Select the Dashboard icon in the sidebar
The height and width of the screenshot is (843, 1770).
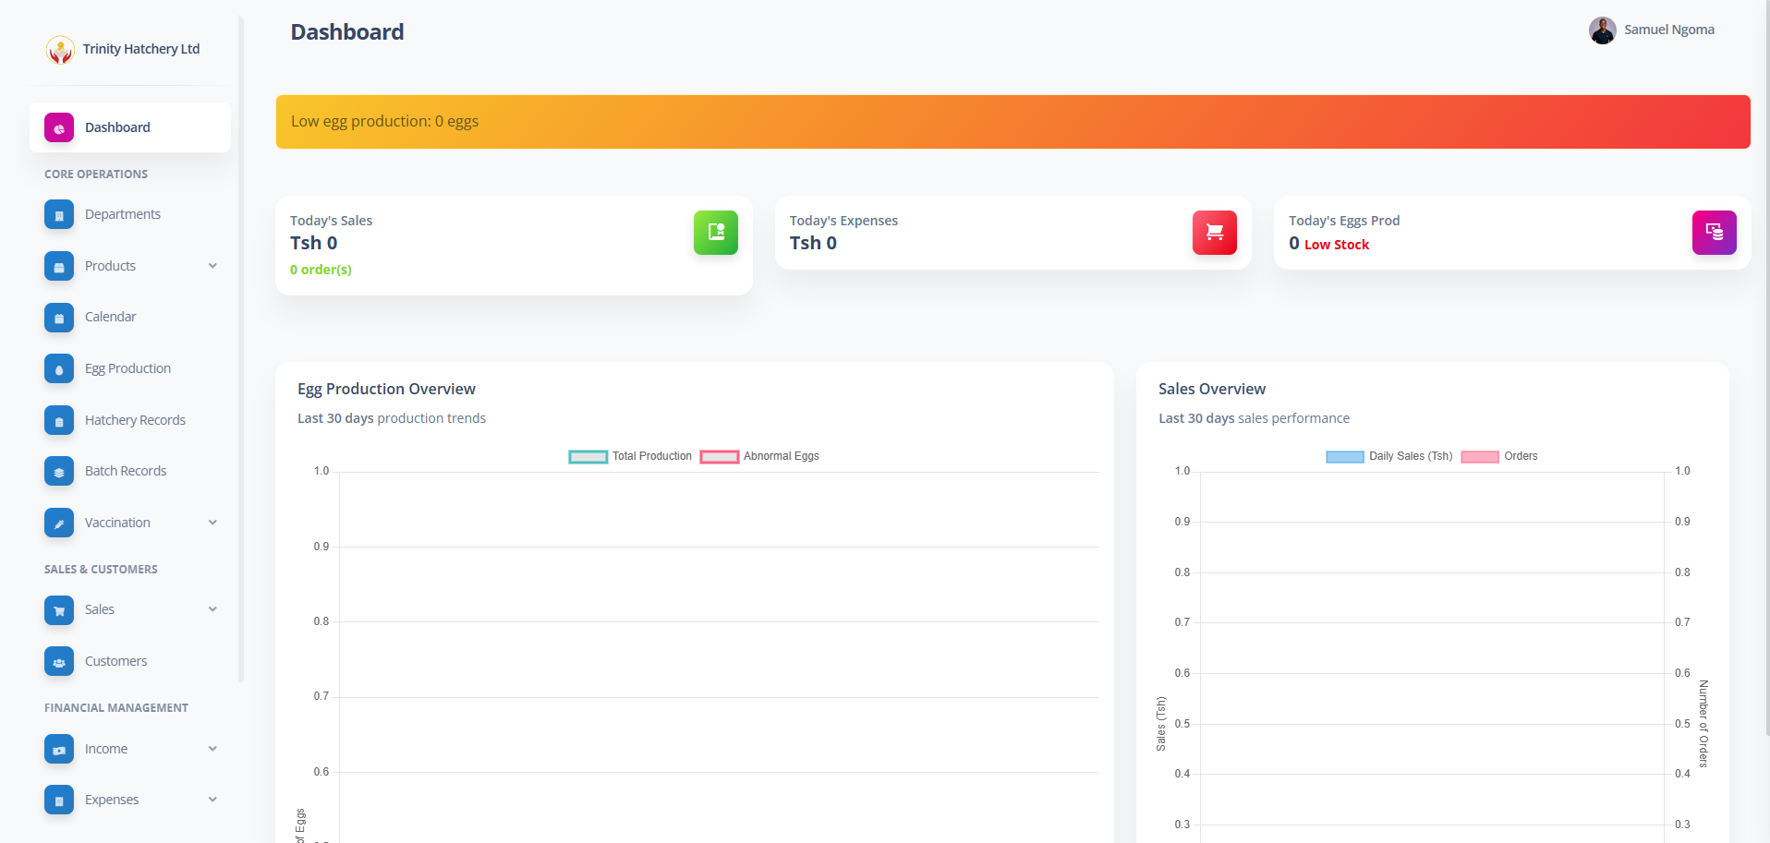click(x=59, y=126)
